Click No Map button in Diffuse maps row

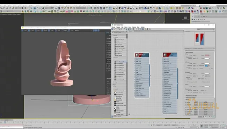coord(206,102)
